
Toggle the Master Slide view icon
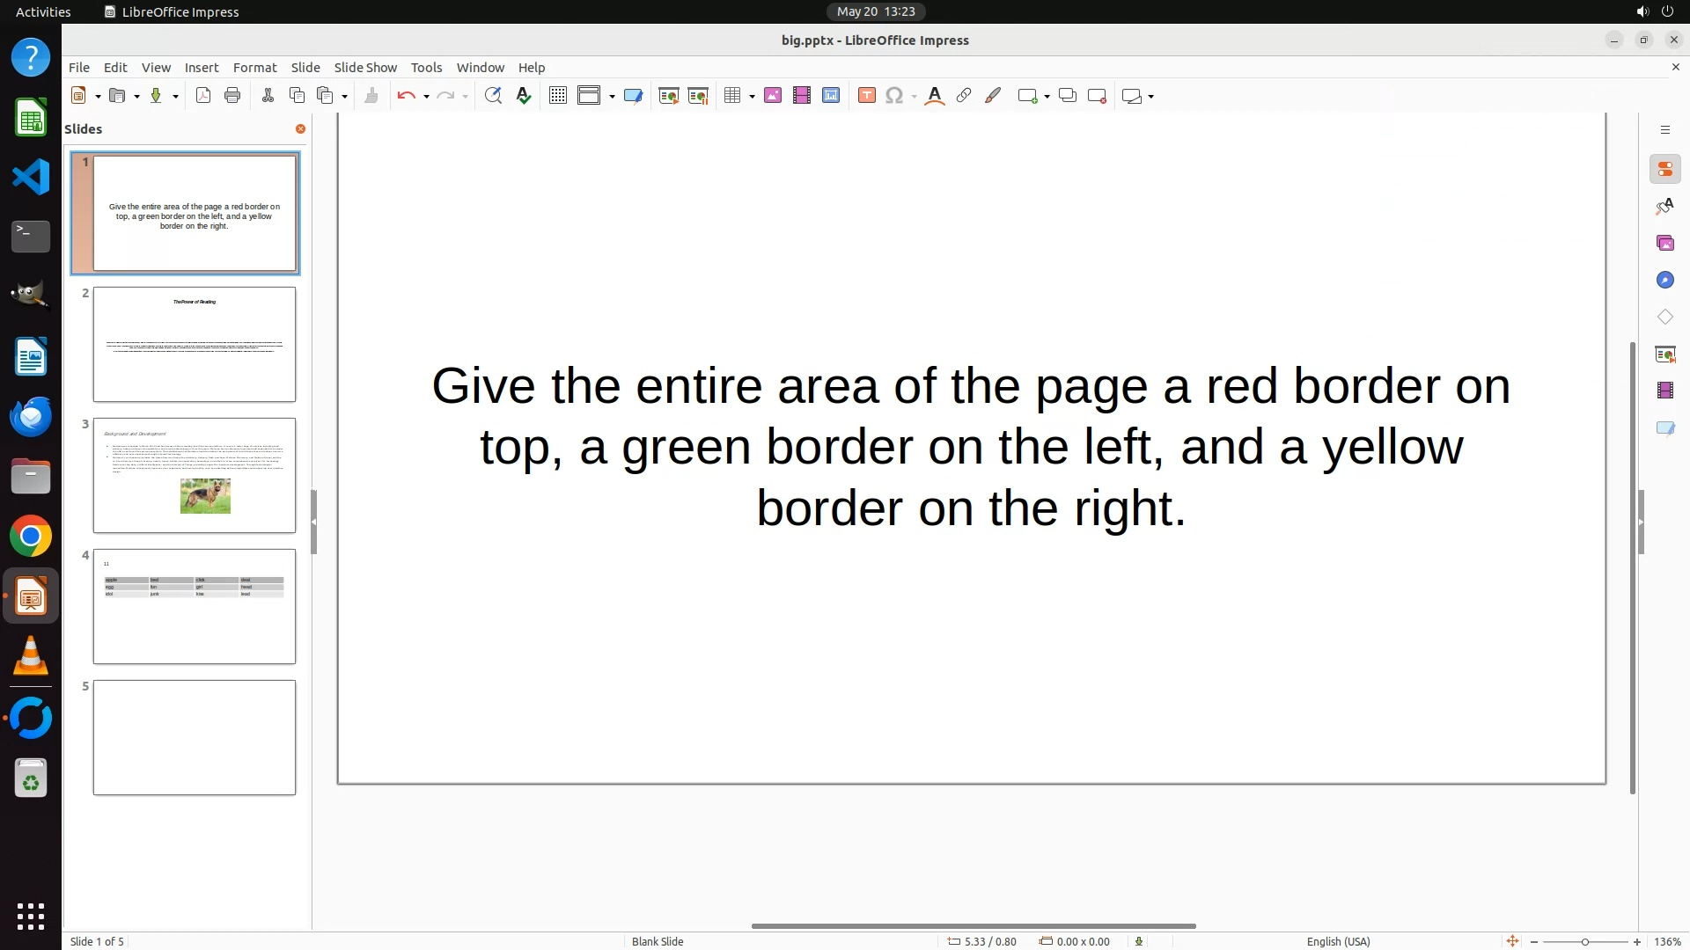pos(633,96)
